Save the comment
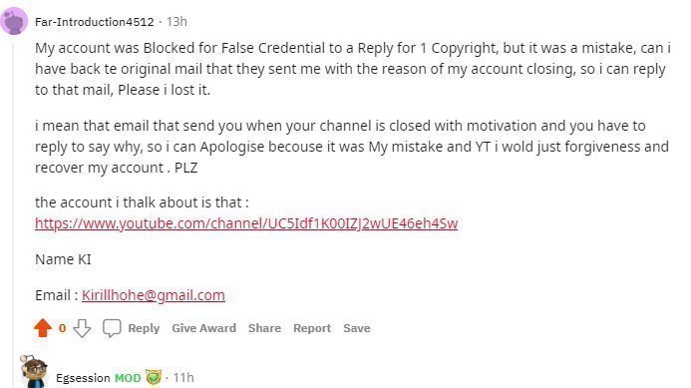 357,328
